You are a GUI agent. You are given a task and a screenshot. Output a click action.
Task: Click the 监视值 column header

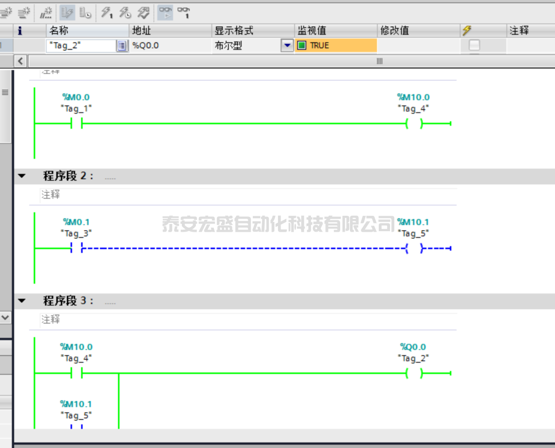(335, 30)
